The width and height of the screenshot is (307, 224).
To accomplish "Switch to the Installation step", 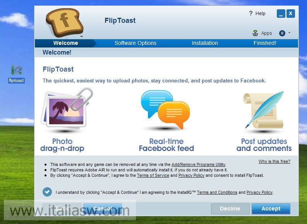I will (205, 43).
